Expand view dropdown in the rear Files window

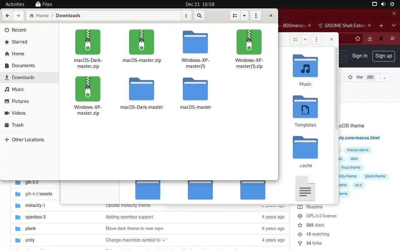point(305,39)
